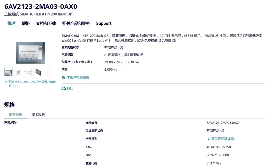Select the first front-view product thumbnail
Screen dimensions: 265x167
coord(8,72)
